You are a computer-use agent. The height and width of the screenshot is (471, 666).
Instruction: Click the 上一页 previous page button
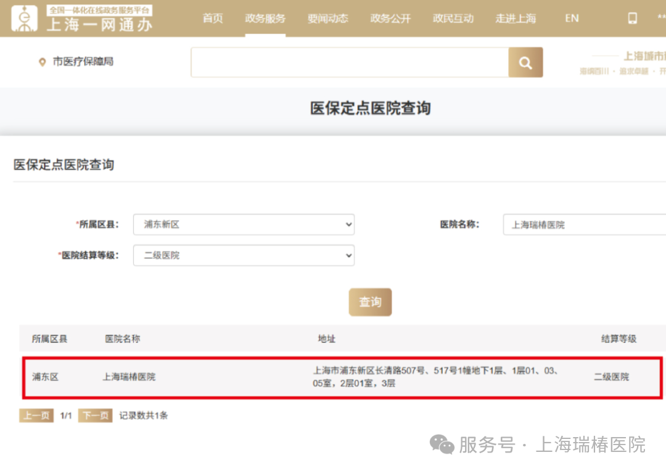35,416
